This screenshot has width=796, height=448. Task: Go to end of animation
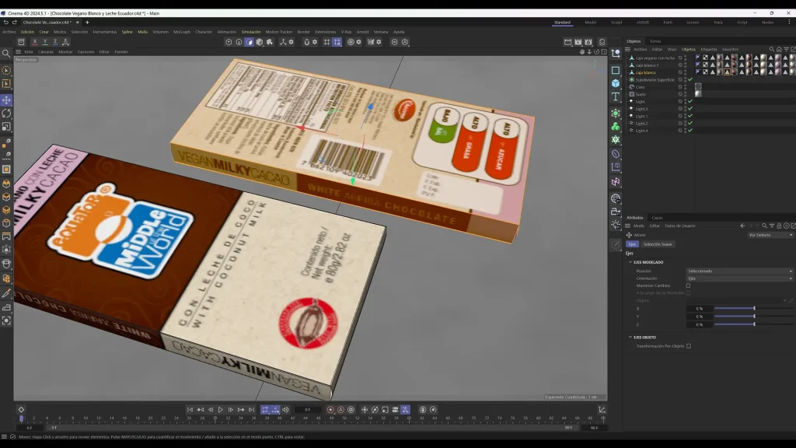[x=251, y=409]
